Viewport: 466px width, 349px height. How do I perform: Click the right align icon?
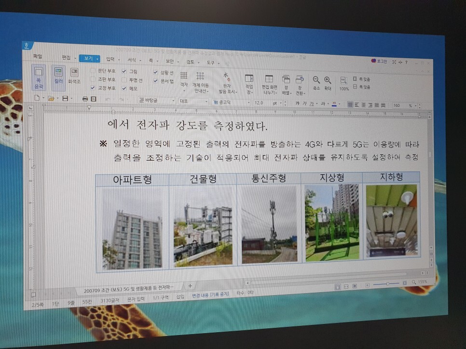370,105
